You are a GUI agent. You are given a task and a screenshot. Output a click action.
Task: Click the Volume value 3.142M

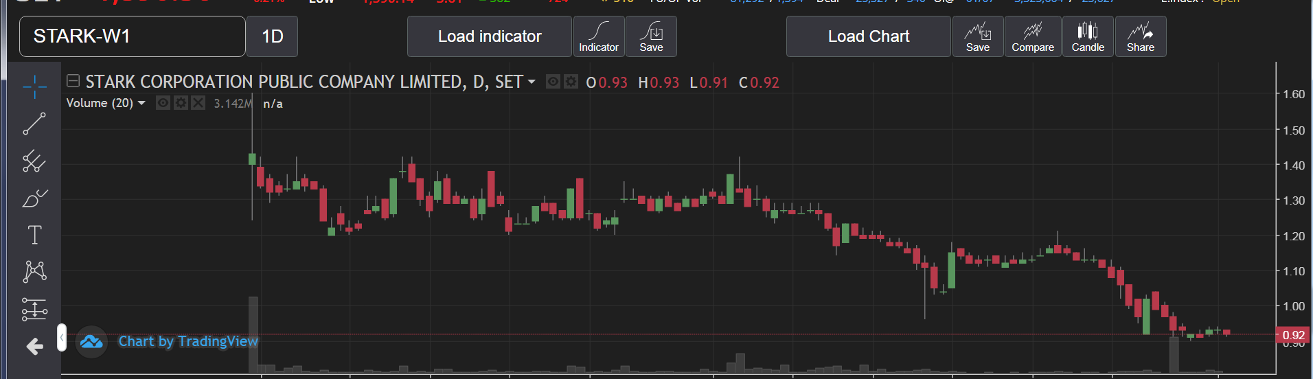pos(233,104)
